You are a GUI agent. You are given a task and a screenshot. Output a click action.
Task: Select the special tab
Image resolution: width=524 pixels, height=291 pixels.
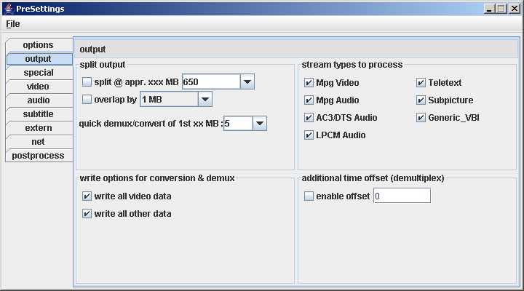[38, 73]
